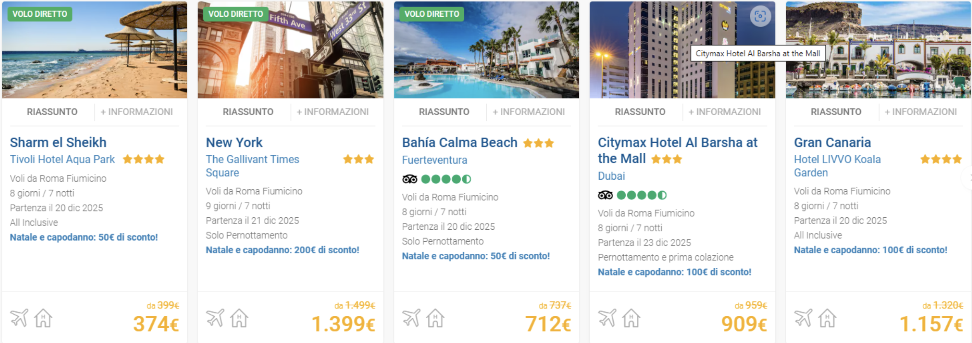Expand + INFORMAZIONI on Sharm el Sheikh card
This screenshot has width=972, height=343.
(x=137, y=112)
